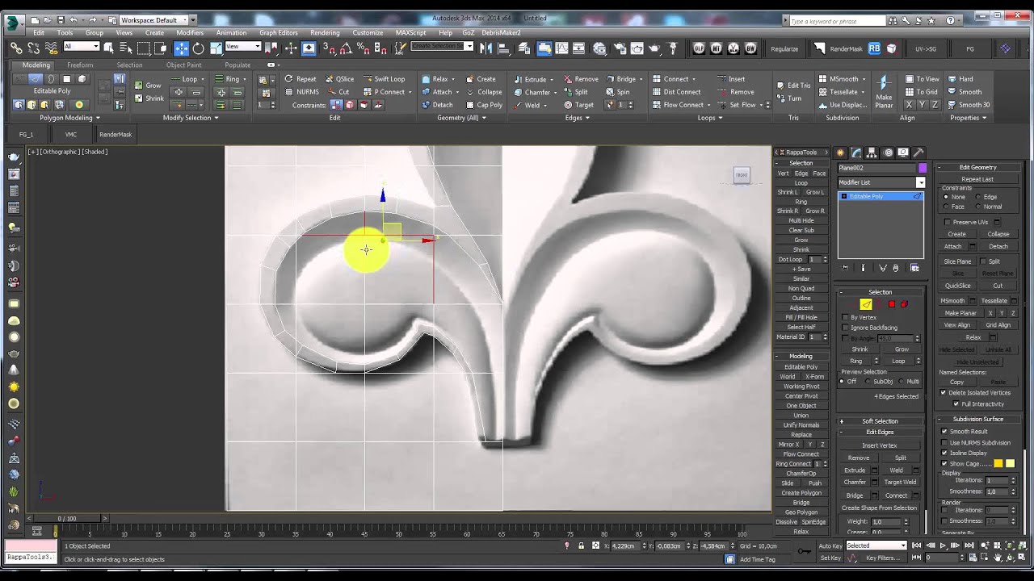Click the Select and Link tool

pos(16,48)
